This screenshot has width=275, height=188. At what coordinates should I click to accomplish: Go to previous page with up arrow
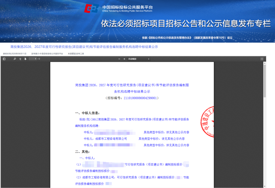[20, 59]
